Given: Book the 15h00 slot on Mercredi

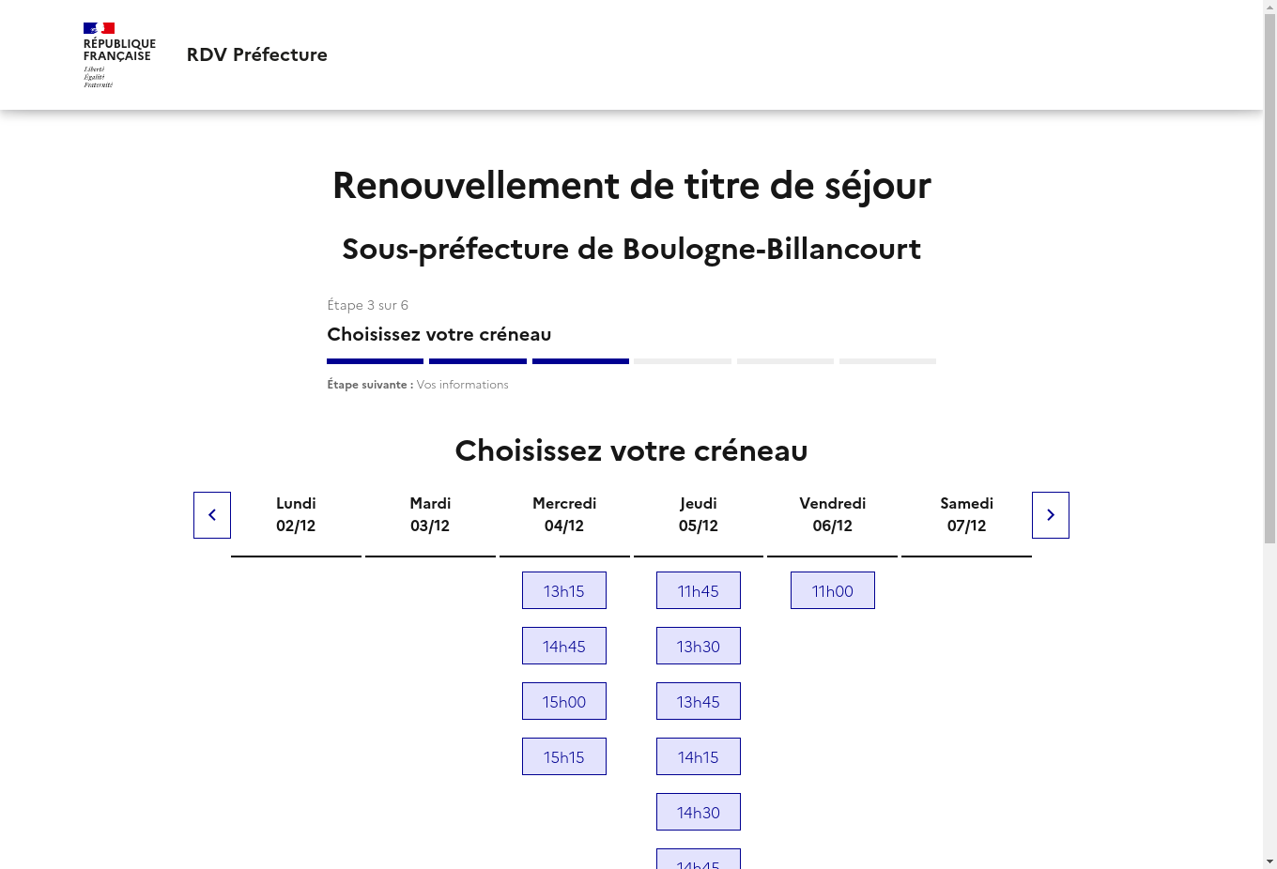Looking at the screenshot, I should [x=564, y=701].
